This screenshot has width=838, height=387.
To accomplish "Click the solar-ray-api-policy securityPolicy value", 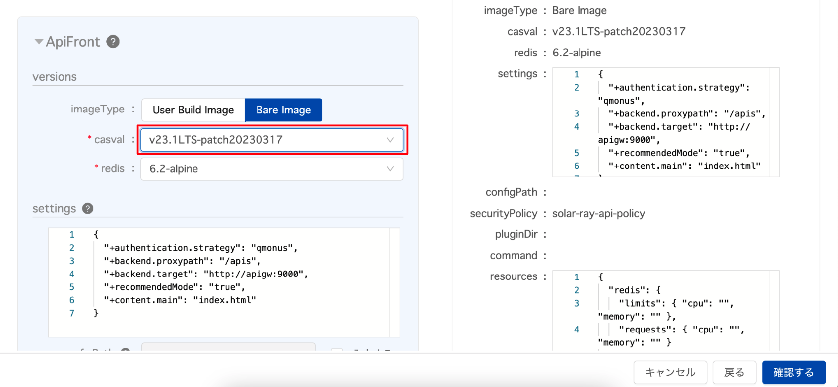I will tap(598, 214).
